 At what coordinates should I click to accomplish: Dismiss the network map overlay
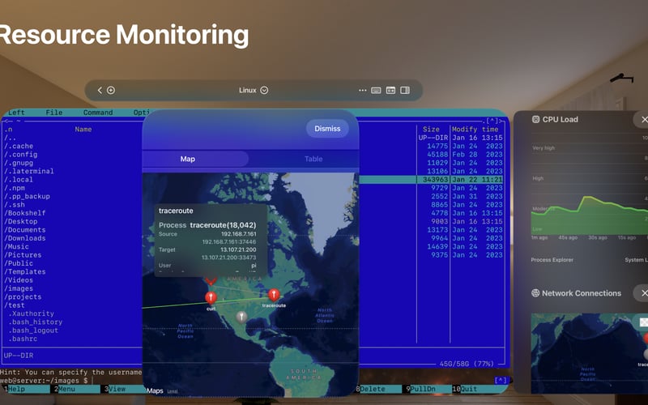pos(327,129)
